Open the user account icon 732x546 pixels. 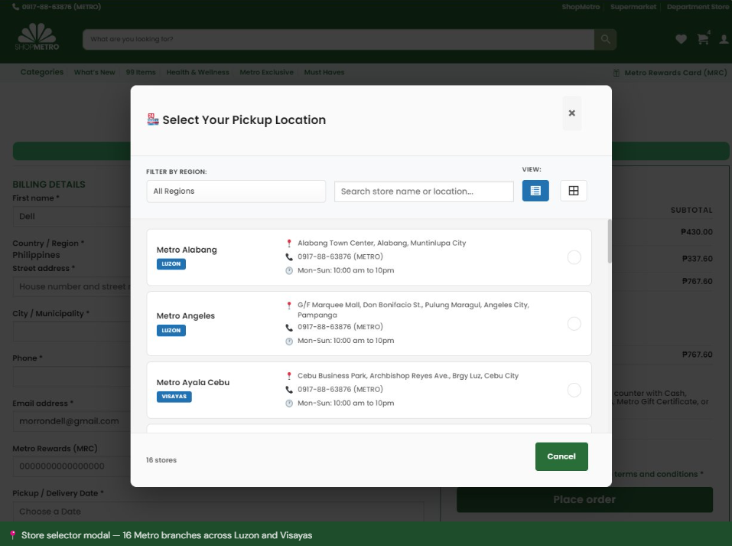pyautogui.click(x=724, y=39)
